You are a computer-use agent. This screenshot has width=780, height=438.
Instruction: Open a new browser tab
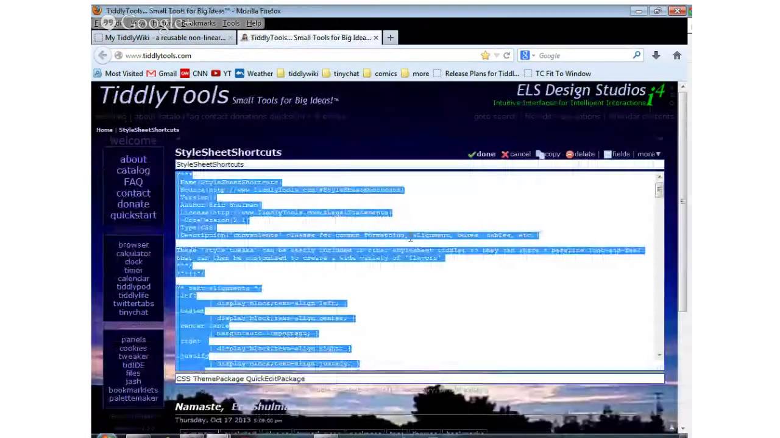pos(391,38)
